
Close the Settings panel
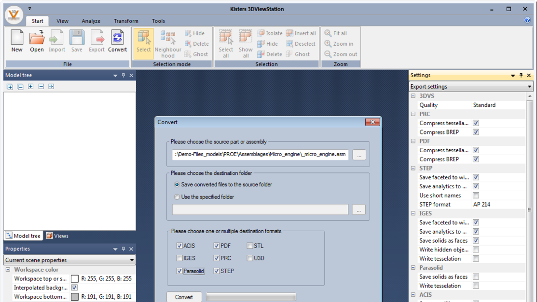tap(529, 75)
